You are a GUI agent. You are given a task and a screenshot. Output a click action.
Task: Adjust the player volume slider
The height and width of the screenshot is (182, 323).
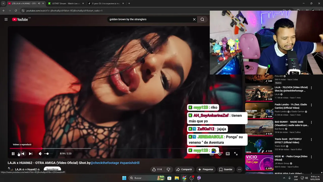pyautogui.click(x=48, y=154)
